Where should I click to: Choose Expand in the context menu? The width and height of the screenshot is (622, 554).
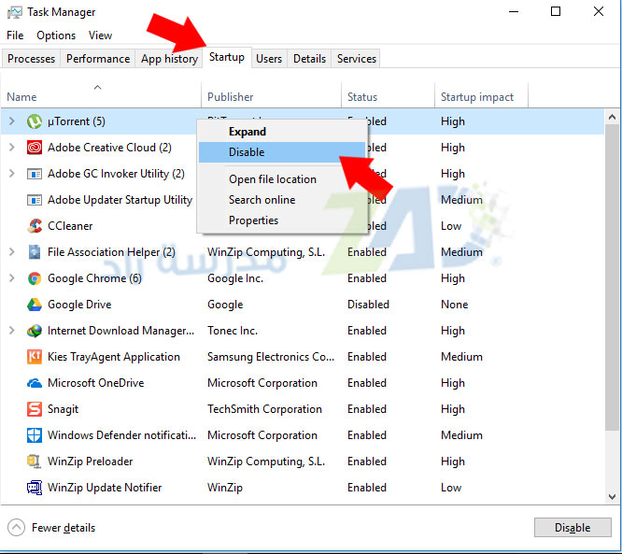click(282, 132)
